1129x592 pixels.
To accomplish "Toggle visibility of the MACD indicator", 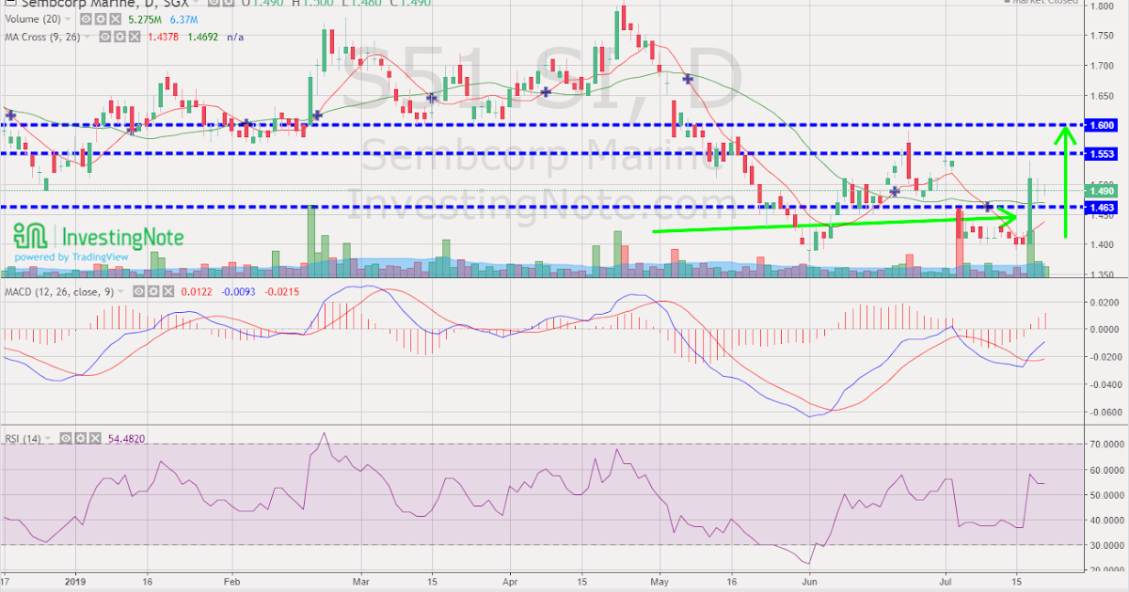I will [x=139, y=291].
